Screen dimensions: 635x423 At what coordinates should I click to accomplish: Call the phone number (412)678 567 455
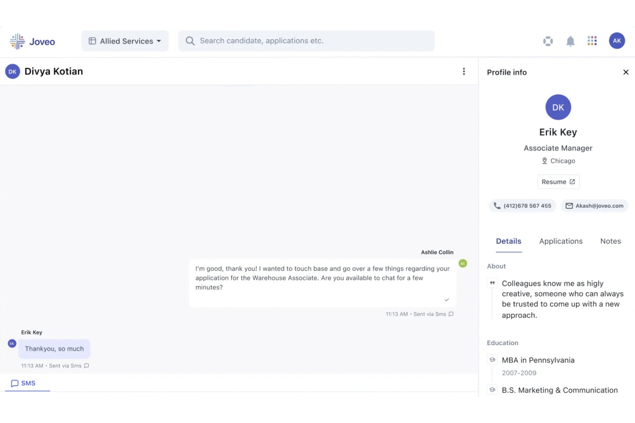tap(522, 206)
